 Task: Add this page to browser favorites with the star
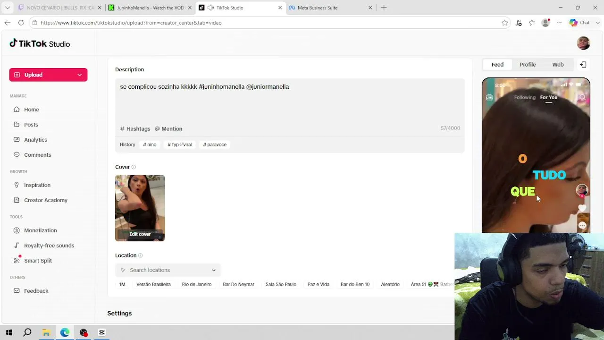(x=504, y=23)
